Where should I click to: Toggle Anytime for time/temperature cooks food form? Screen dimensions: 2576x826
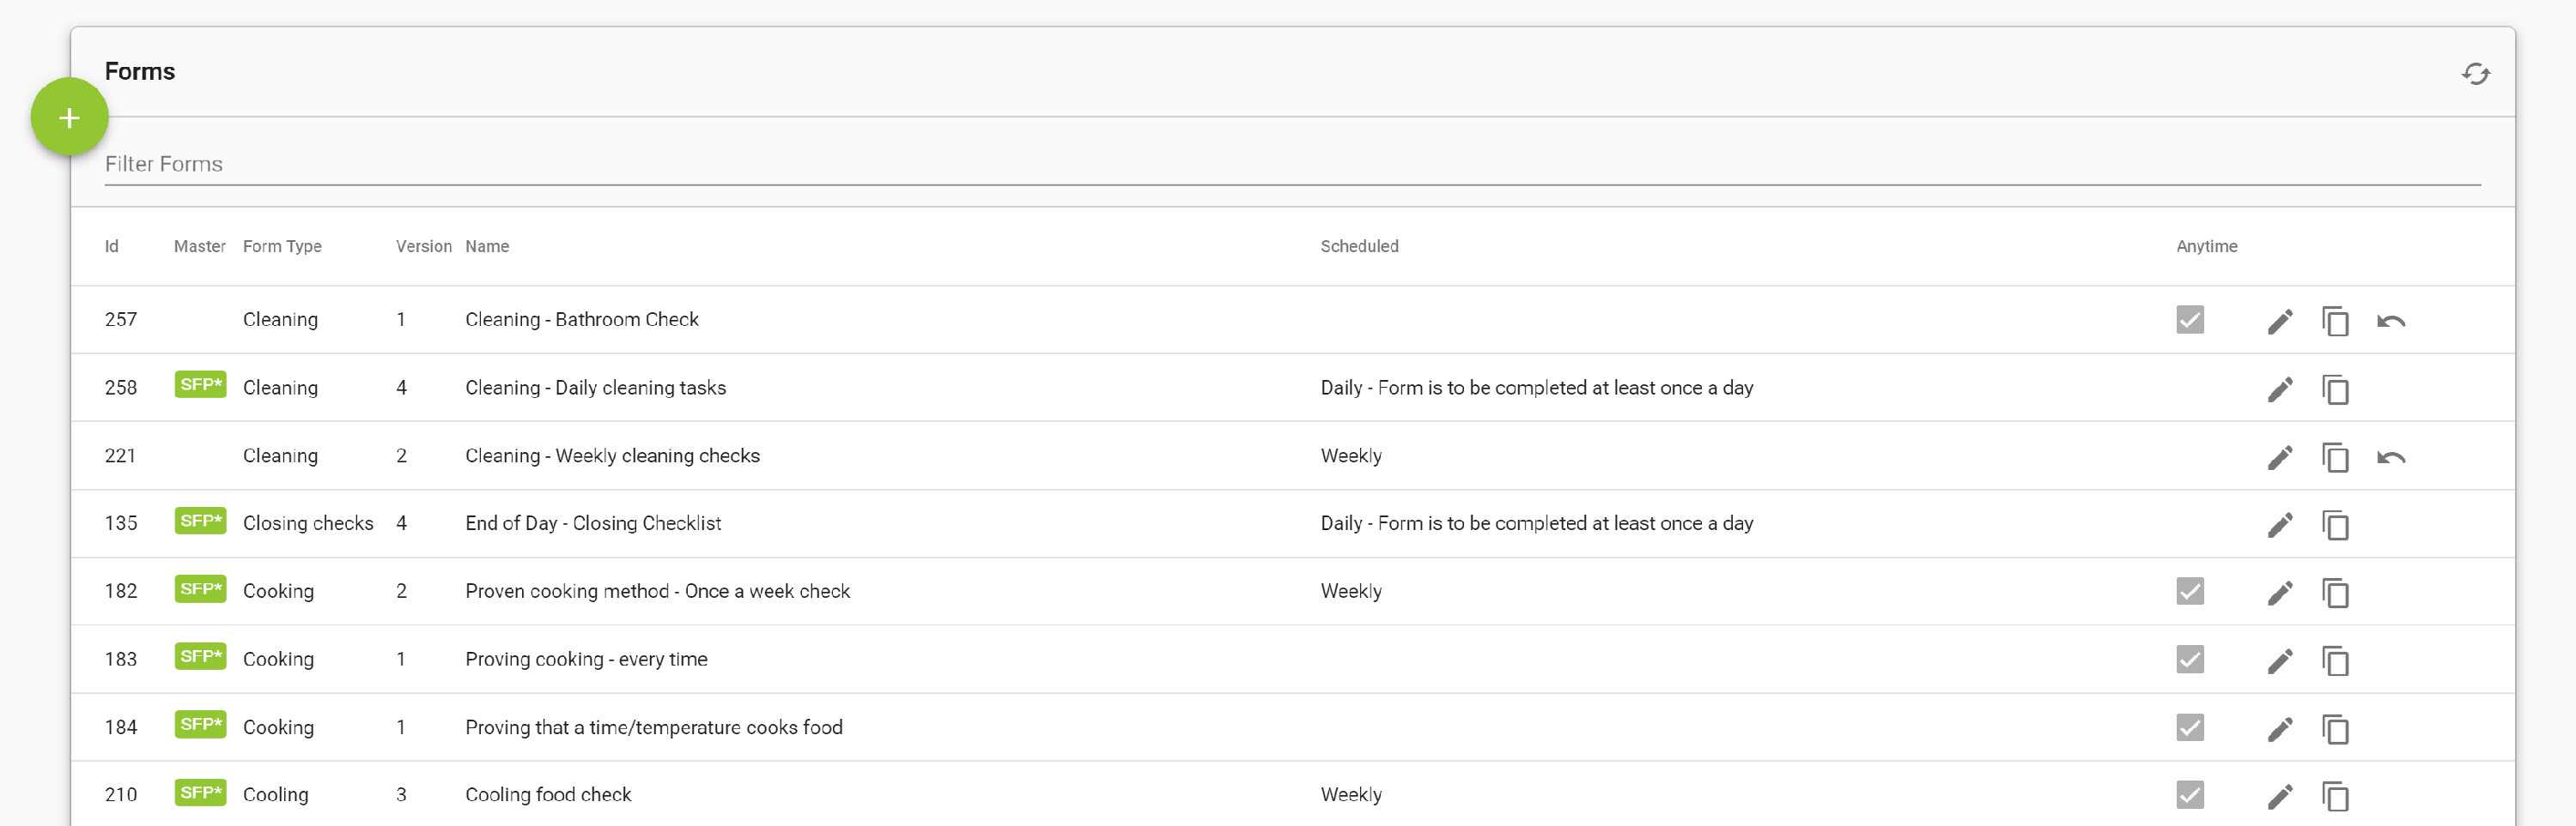point(2189,727)
